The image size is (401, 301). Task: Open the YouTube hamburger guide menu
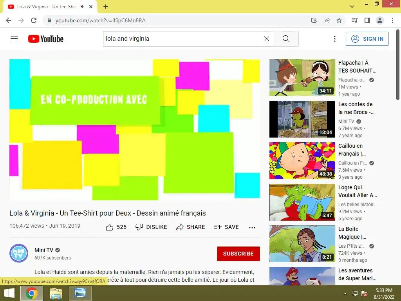coord(14,39)
